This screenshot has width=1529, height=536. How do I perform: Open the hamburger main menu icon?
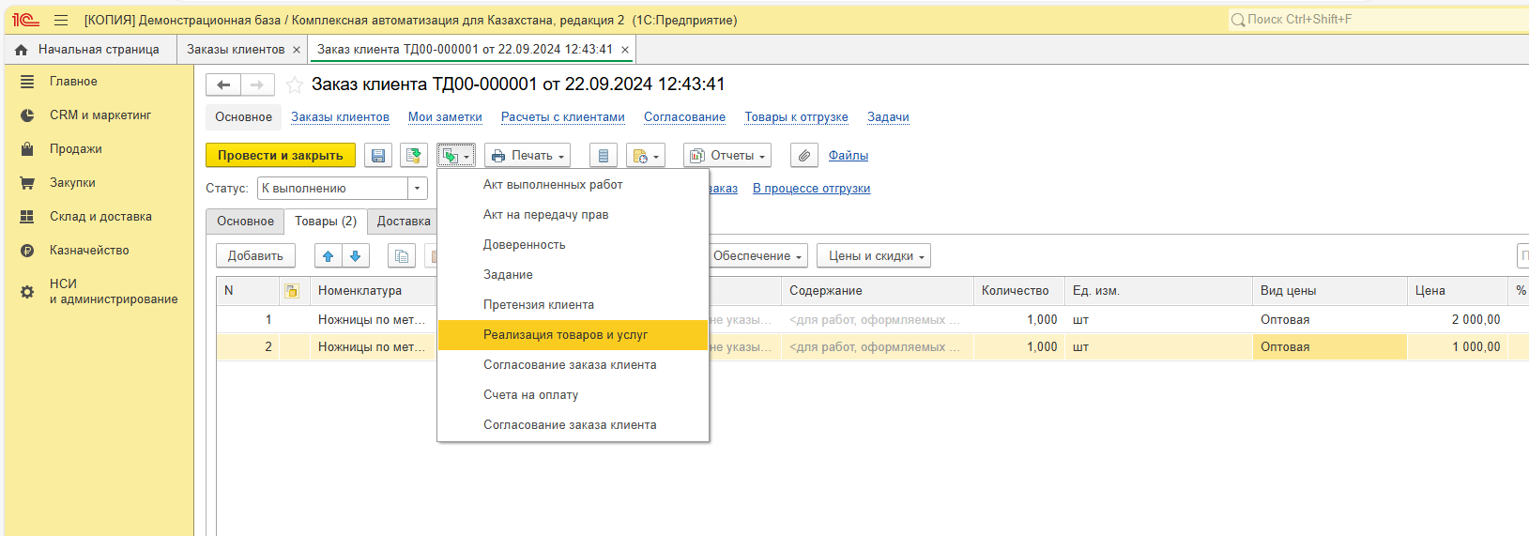[x=61, y=20]
